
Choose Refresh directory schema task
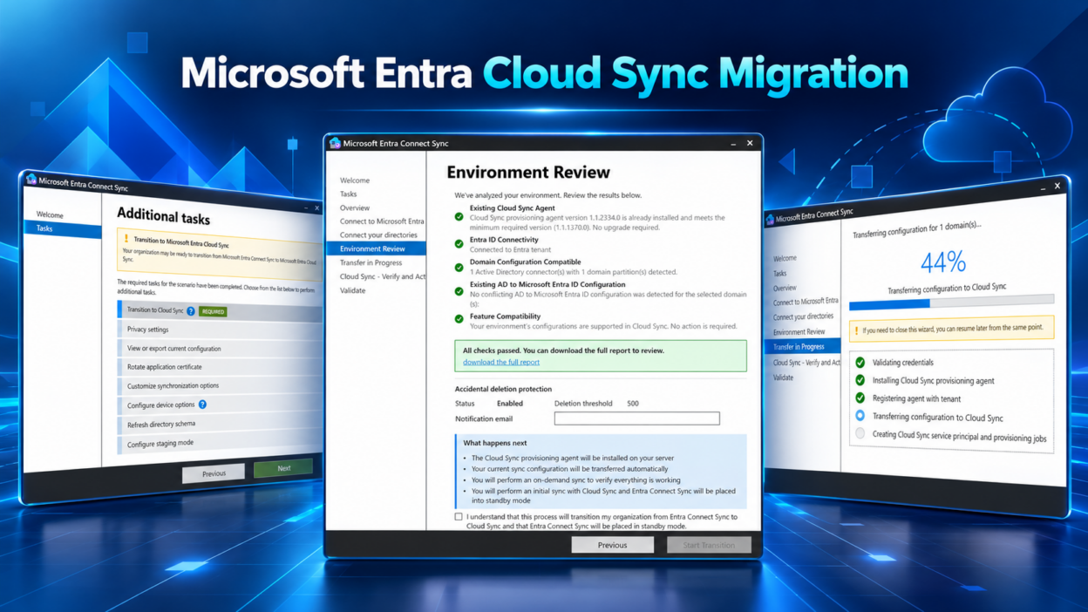[x=220, y=424]
